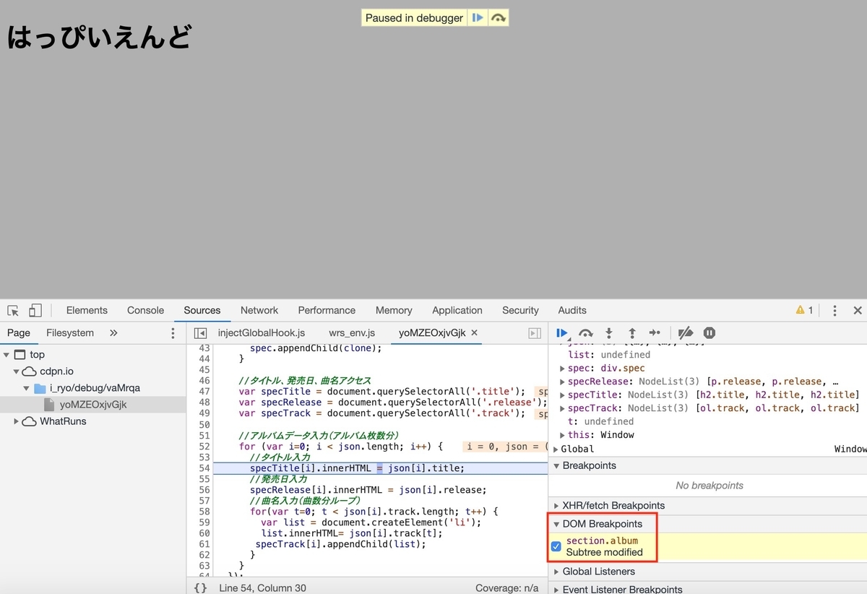Viewport: 867px width, 594px height.
Task: Collapse the top frame tree node
Action: click(x=7, y=355)
